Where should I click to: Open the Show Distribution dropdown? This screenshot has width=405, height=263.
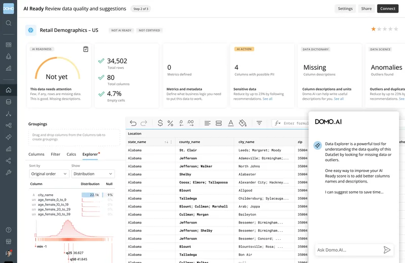point(93,174)
